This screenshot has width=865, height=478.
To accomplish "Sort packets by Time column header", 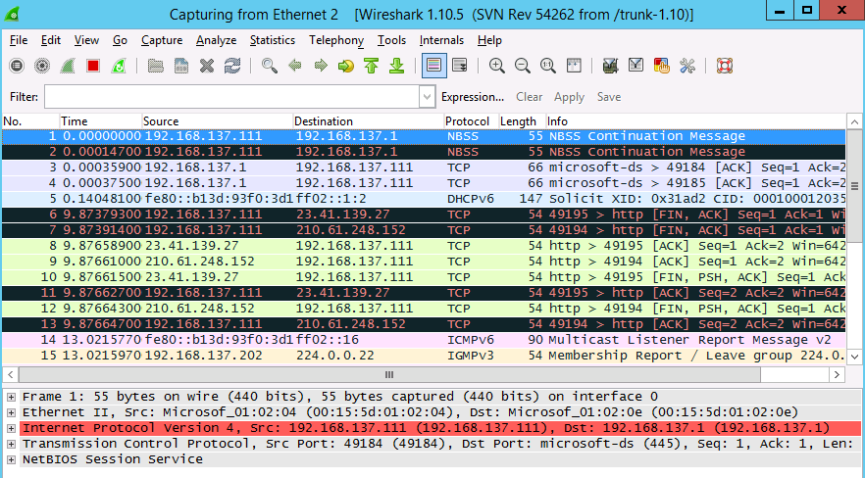I will pyautogui.click(x=100, y=121).
